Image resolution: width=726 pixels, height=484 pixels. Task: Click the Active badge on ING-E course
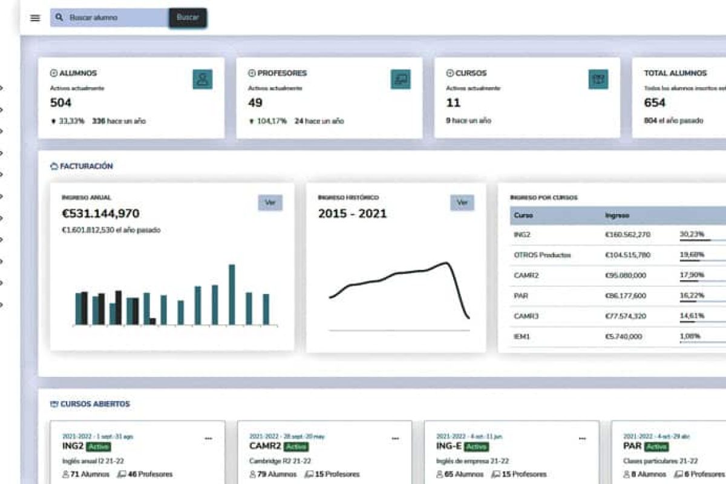coord(477,446)
